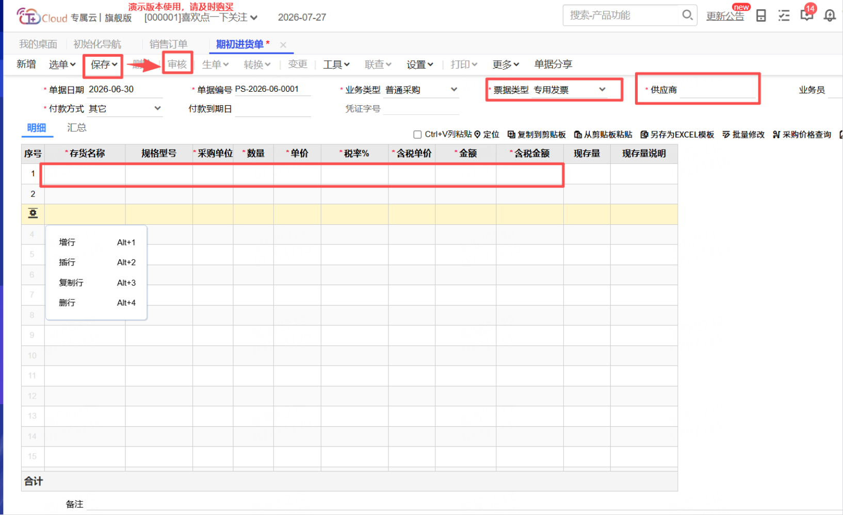The width and height of the screenshot is (843, 515).
Task: Open the message icon with badge 14
Action: 807,14
